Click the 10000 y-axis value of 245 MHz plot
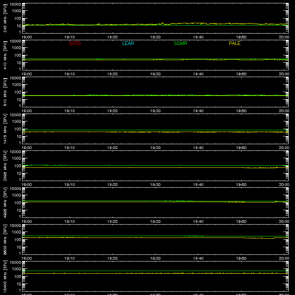 [15, 4]
